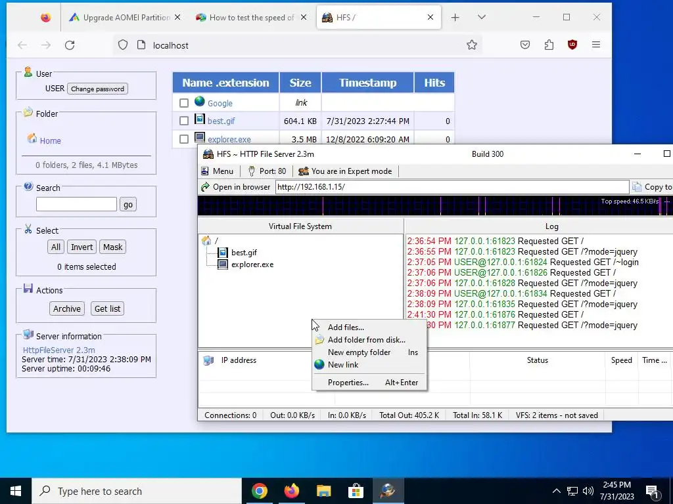Click the globe icon next to Google link
673x504 pixels.
[x=200, y=102]
